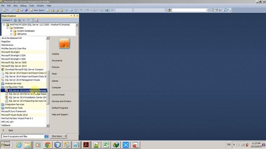Image resolution: width=266 pixels, height=149 pixels.
Task: Open the Window menu
Action: pos(40,5)
